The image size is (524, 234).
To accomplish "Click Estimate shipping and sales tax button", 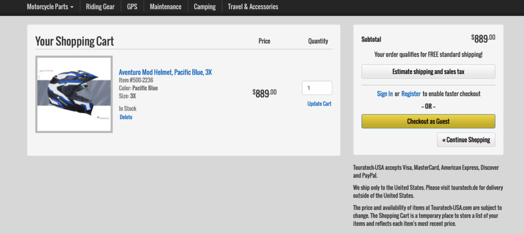I will pos(428,72).
